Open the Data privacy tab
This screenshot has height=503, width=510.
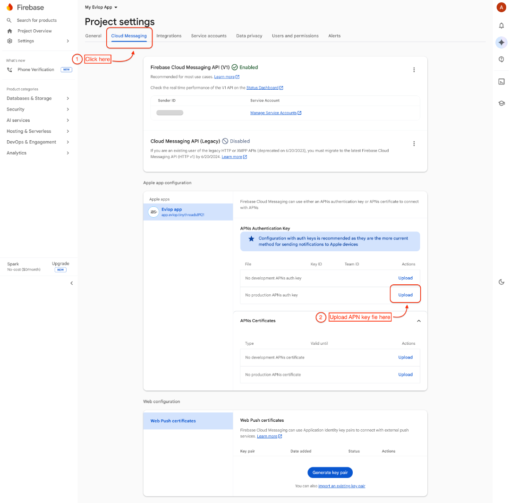click(249, 36)
